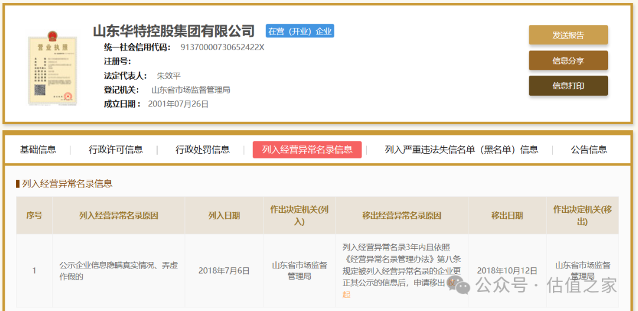
Task: Click the 作出决定机关(列入) column header
Action: [x=300, y=216]
